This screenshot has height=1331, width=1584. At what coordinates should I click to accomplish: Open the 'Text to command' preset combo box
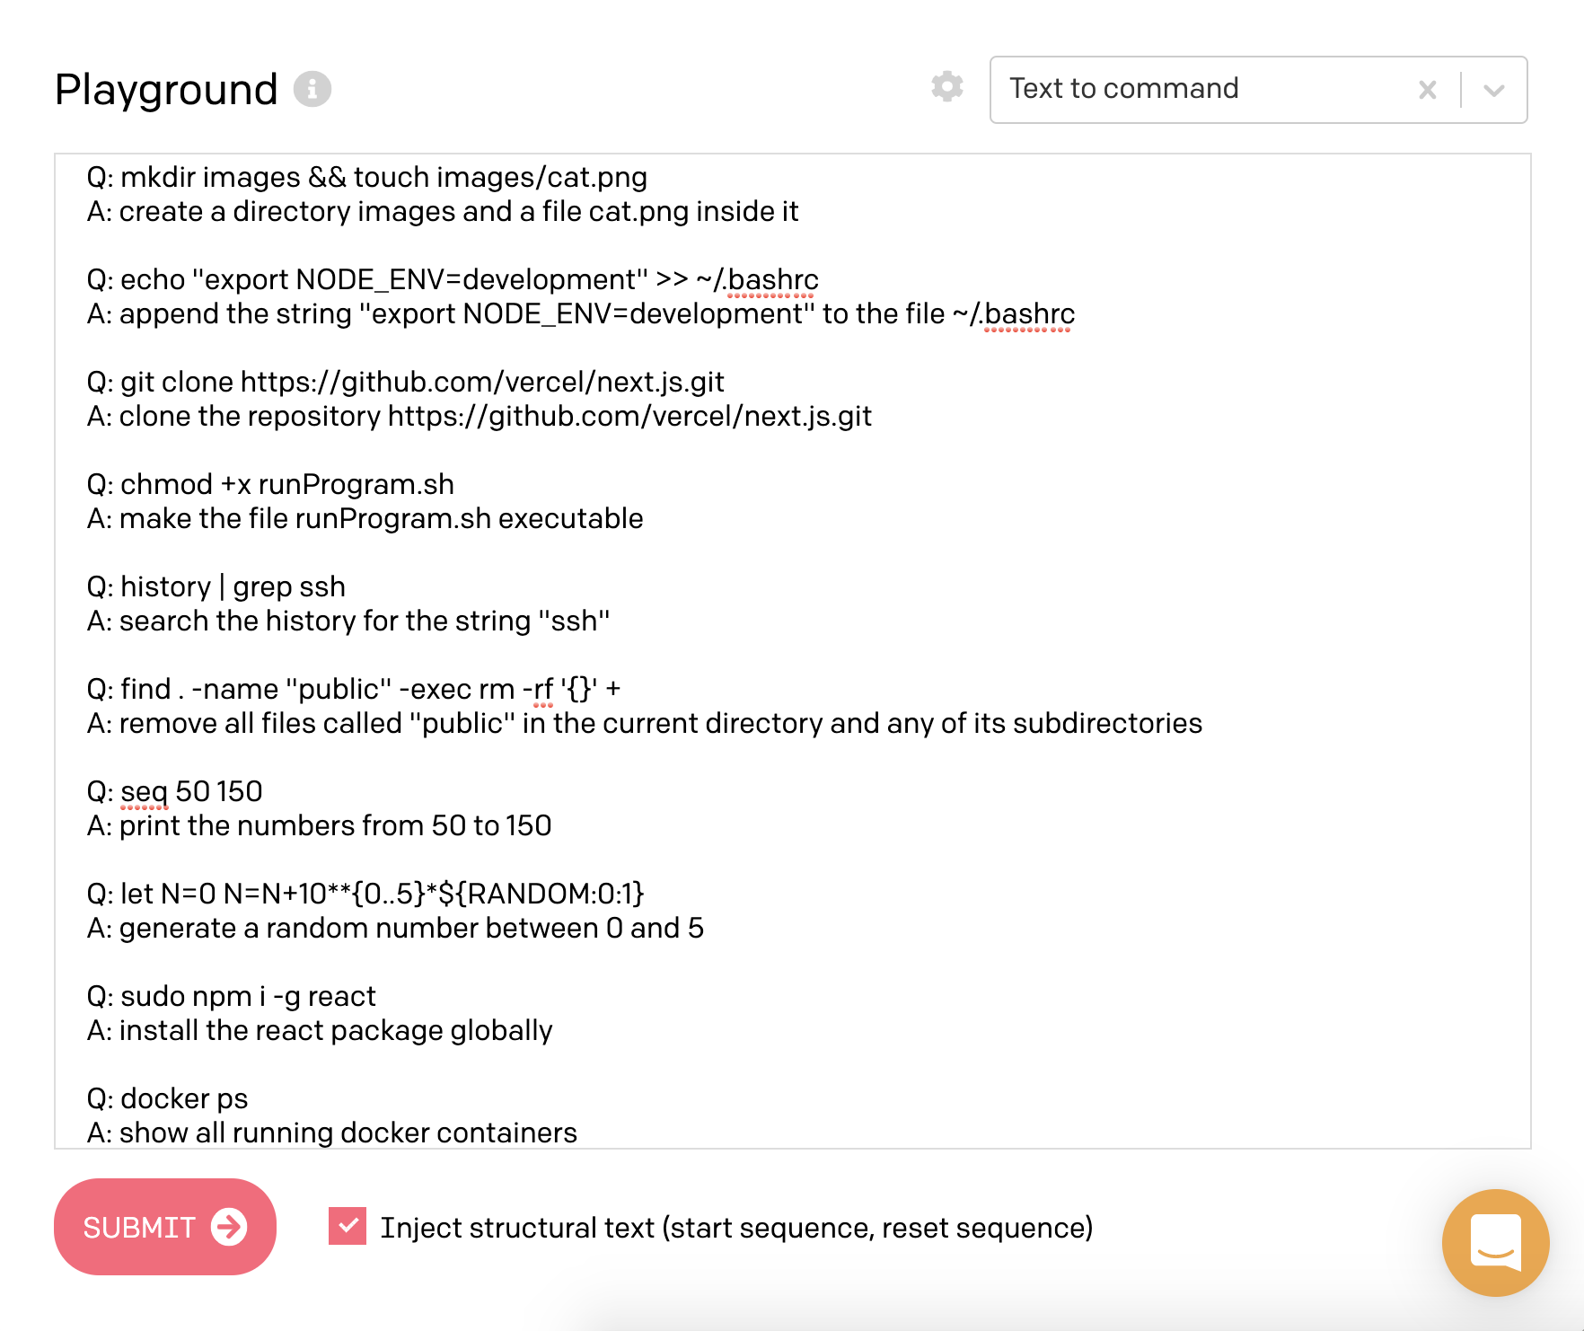point(1203,89)
